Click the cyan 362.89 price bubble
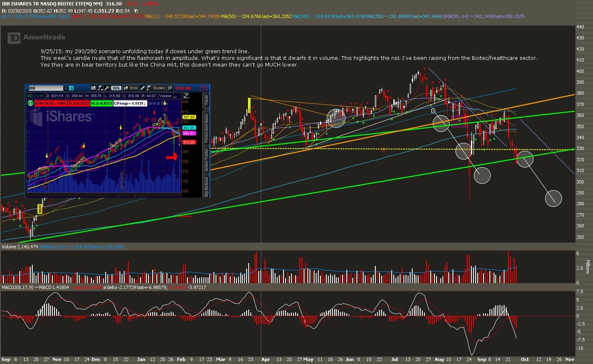 click(189, 128)
